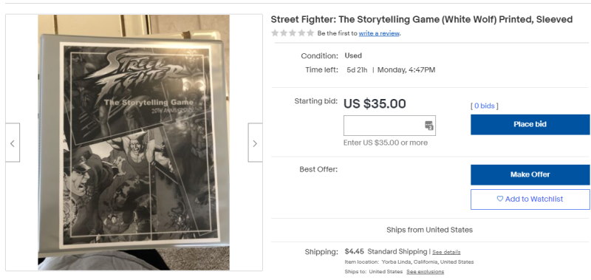Screen dimensions: 591x280
Task: Click the heart icon beside Add to Watchlist
Action: pos(500,199)
